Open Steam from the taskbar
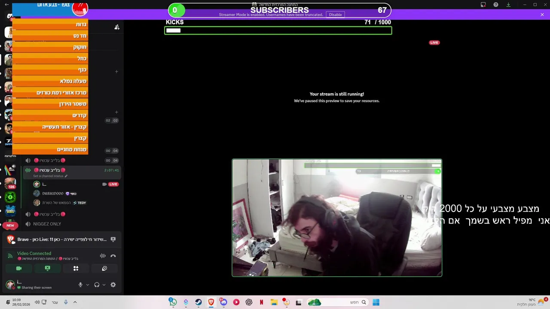 (x=198, y=302)
